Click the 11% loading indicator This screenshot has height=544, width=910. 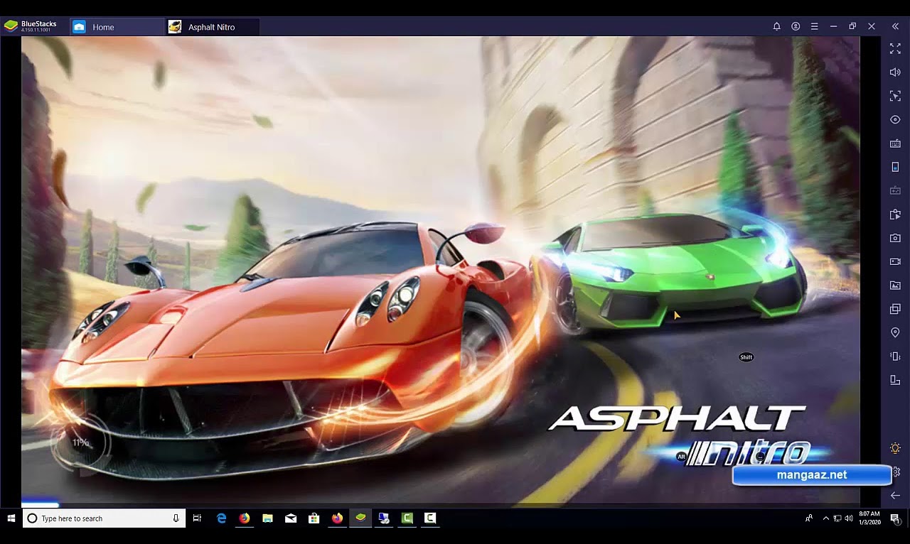tap(80, 442)
